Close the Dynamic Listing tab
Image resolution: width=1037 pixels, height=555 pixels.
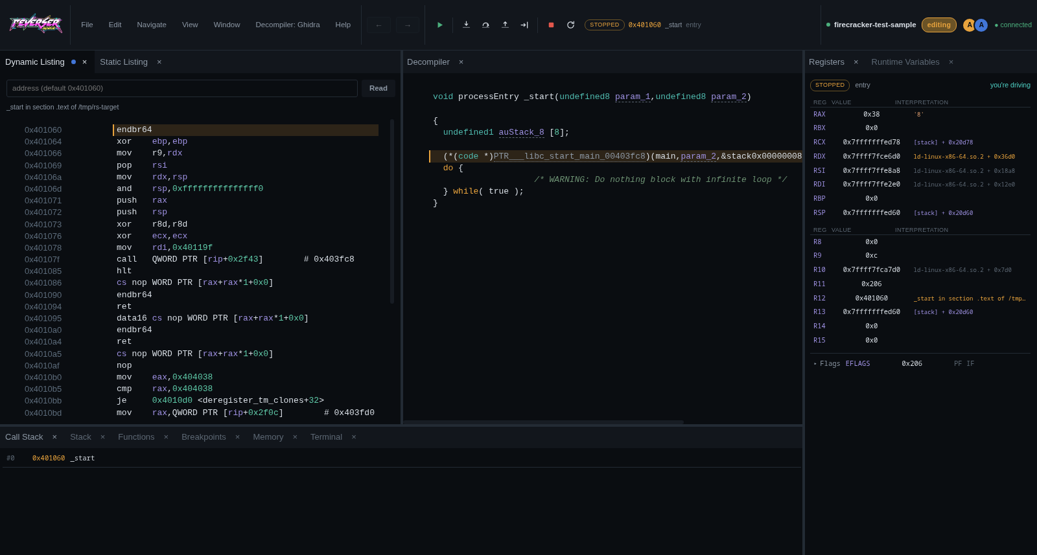[84, 62]
